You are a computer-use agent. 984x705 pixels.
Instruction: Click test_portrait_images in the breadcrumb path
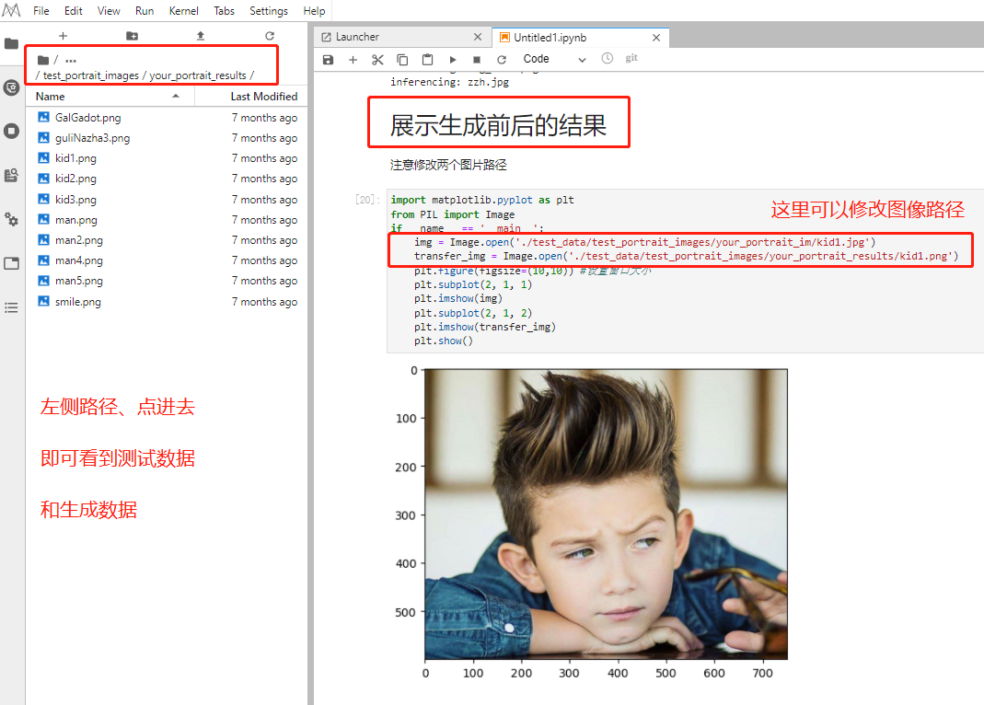point(91,75)
